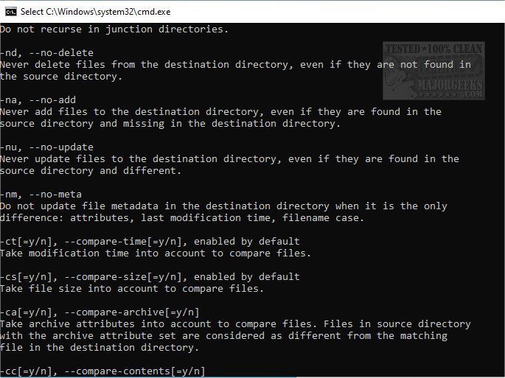Click the "--compare-size[=y/n]" option text
The height and width of the screenshot is (378, 505).
pyautogui.click(x=122, y=276)
